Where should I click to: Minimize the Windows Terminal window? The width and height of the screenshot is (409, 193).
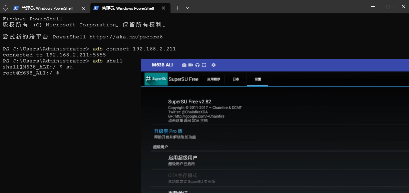[x=373, y=7]
